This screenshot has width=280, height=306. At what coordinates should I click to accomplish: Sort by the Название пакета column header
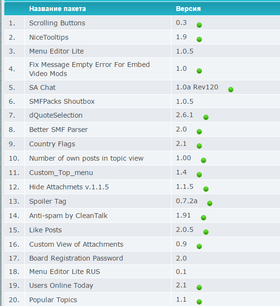(x=57, y=9)
